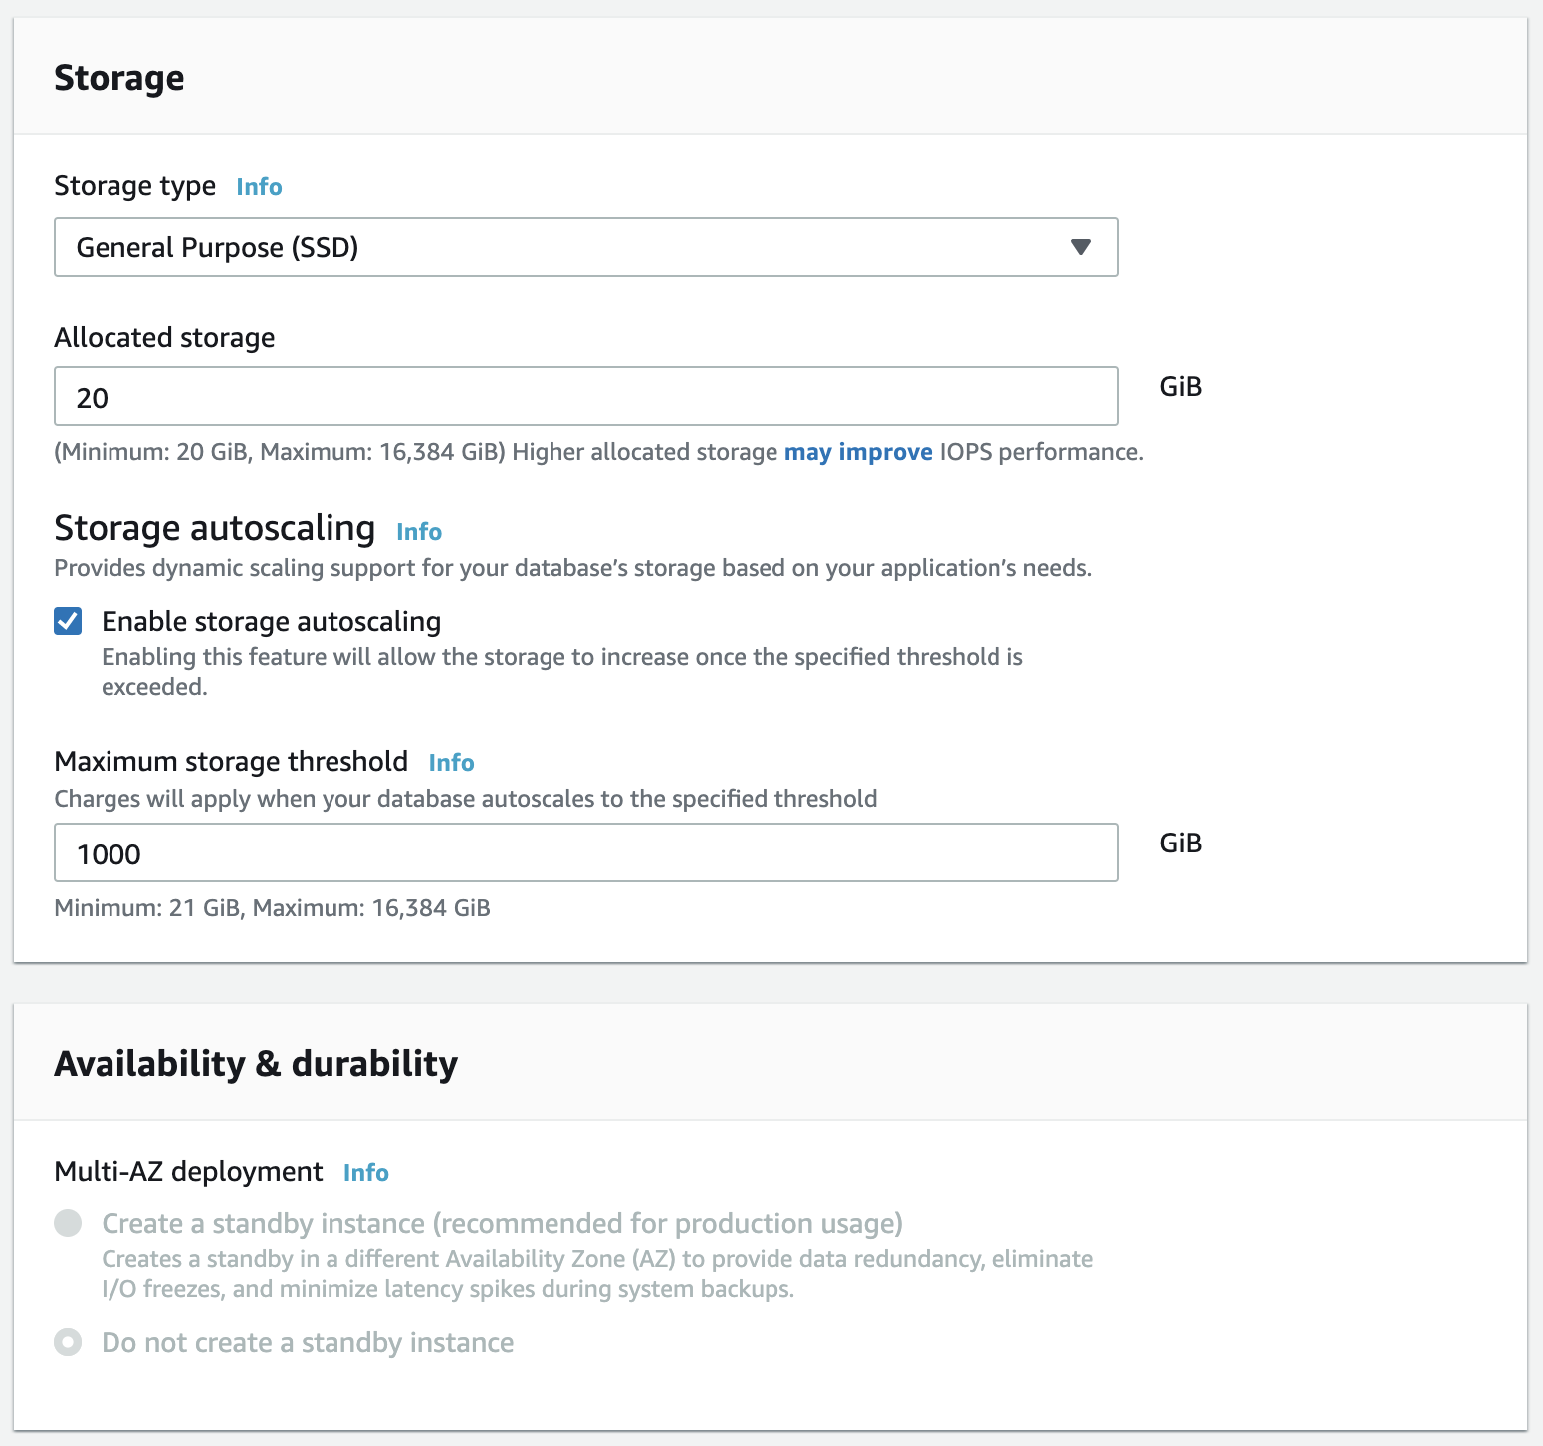Click the Enable storage autoscaling label text
1543x1446 pixels.
pos(270,621)
